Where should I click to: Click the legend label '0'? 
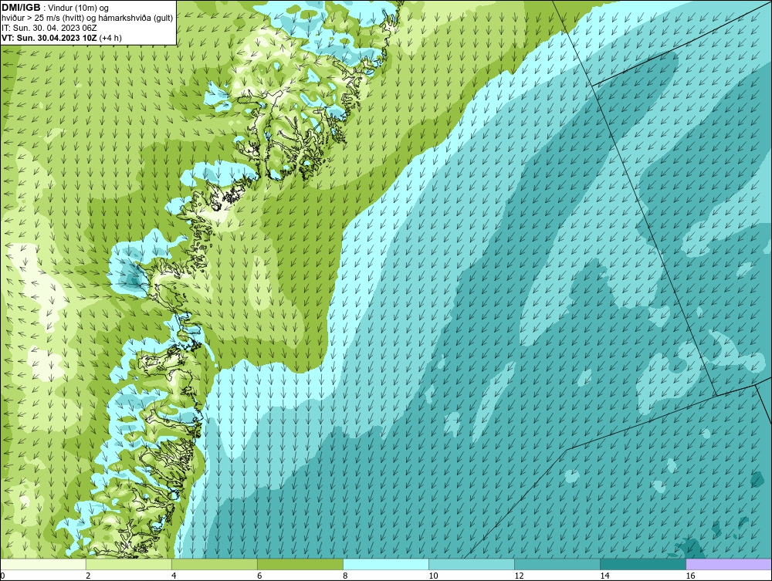(2, 576)
